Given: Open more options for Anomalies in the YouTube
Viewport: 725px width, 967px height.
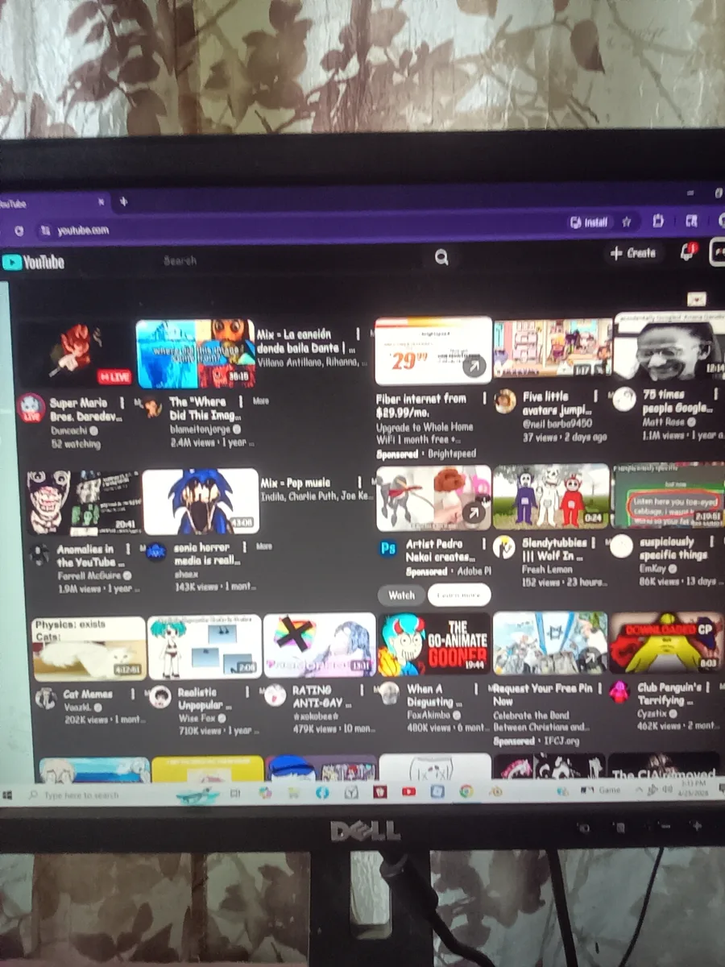Looking at the screenshot, I should pos(127,549).
